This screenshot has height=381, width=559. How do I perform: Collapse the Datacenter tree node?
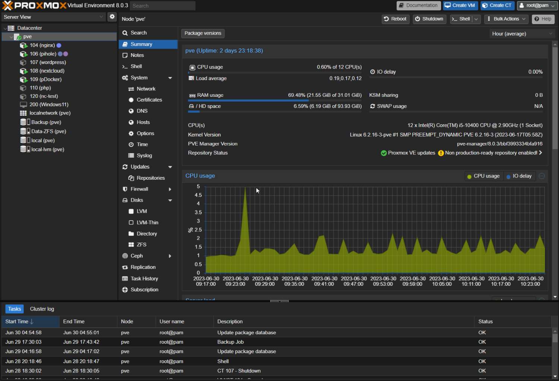[5, 28]
